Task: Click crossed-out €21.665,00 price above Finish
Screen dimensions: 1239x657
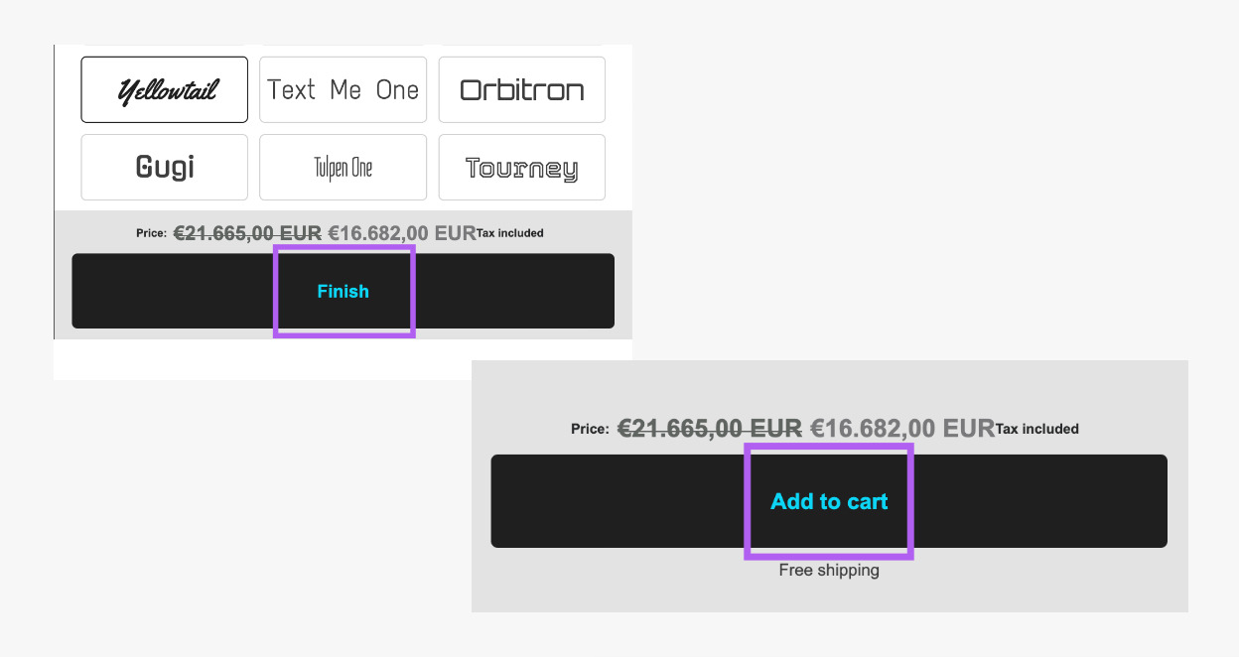Action: coord(247,233)
